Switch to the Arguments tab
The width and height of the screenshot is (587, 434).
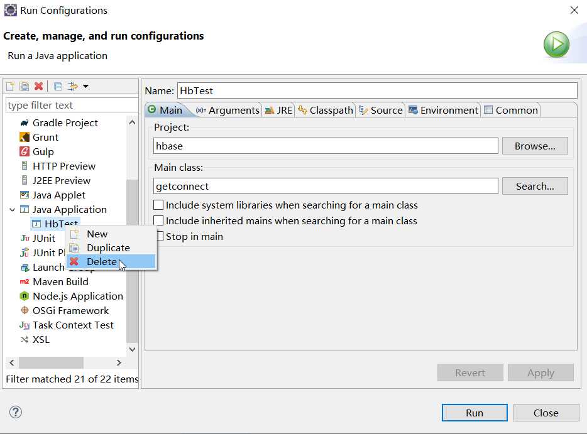point(228,111)
